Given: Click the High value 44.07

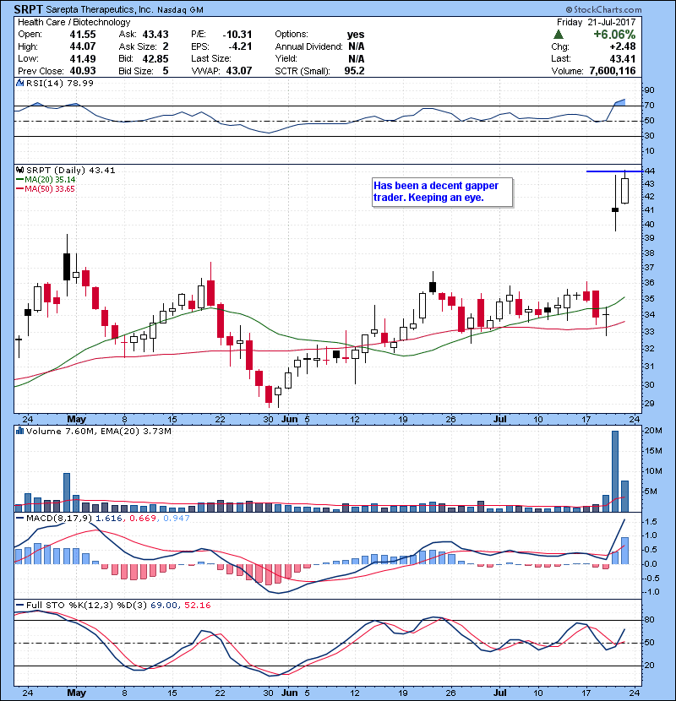Looking at the screenshot, I should (83, 46).
